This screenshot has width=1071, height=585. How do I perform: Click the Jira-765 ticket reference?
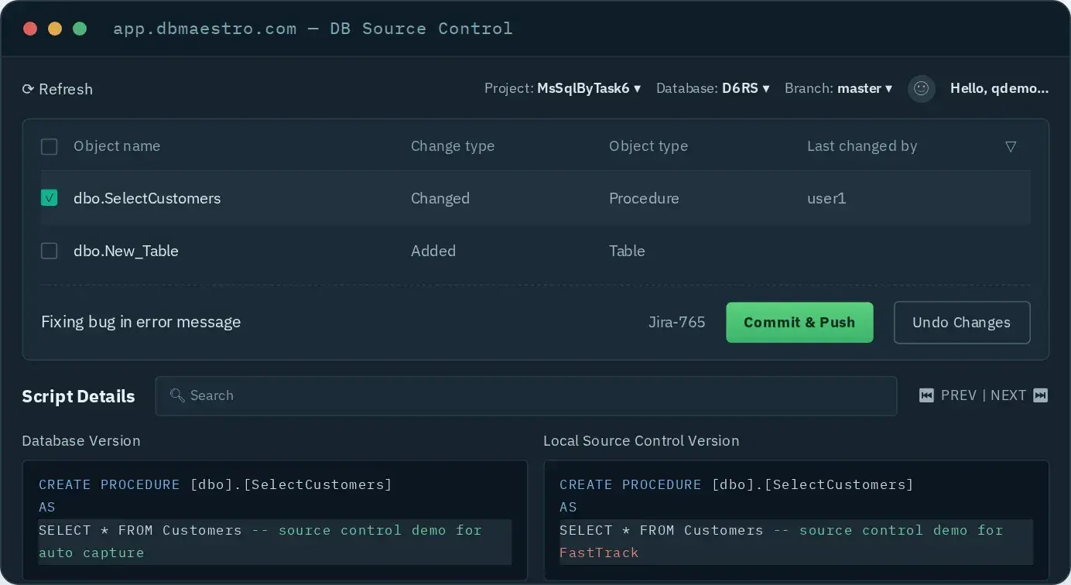[x=677, y=322]
